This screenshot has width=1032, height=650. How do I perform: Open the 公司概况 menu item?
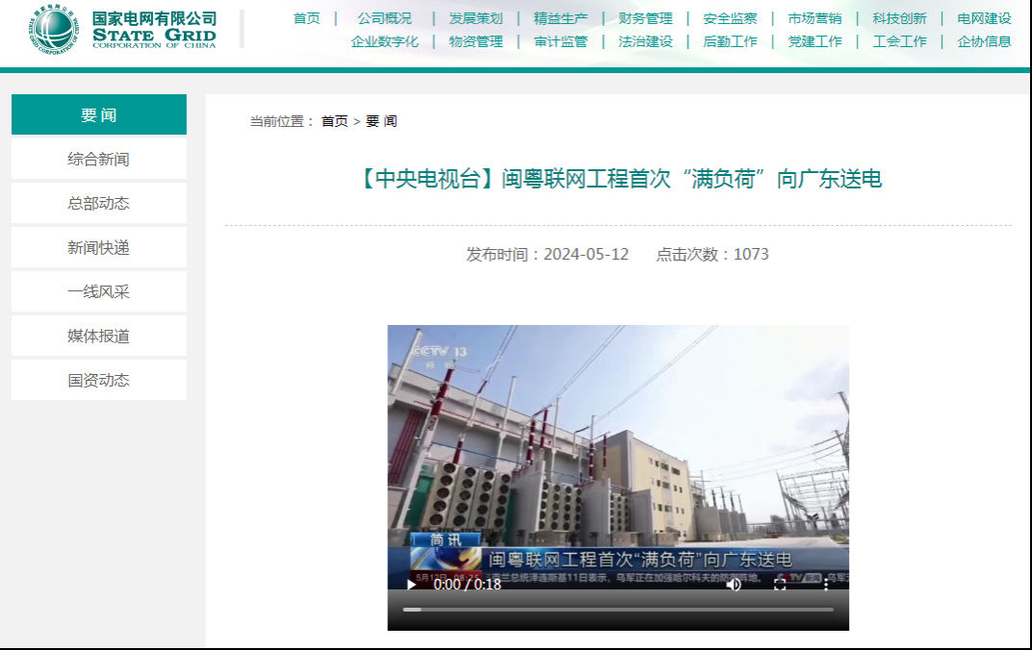point(384,18)
